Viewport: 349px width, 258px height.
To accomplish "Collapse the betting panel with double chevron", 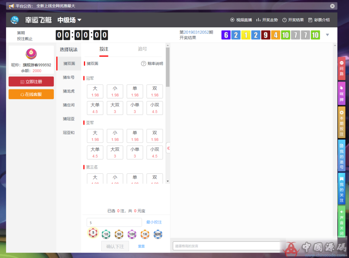I will (x=168, y=148).
